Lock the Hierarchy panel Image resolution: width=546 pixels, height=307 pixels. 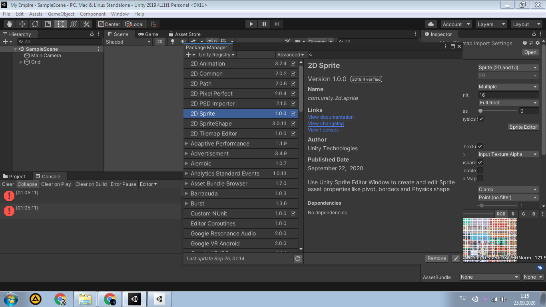(92, 34)
